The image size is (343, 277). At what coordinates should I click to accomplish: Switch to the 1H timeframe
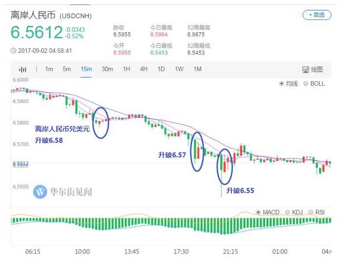click(x=126, y=70)
